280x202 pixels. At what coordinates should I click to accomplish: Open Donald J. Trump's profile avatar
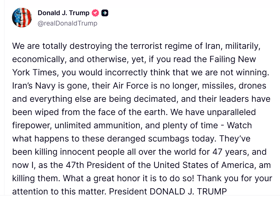tap(21, 18)
